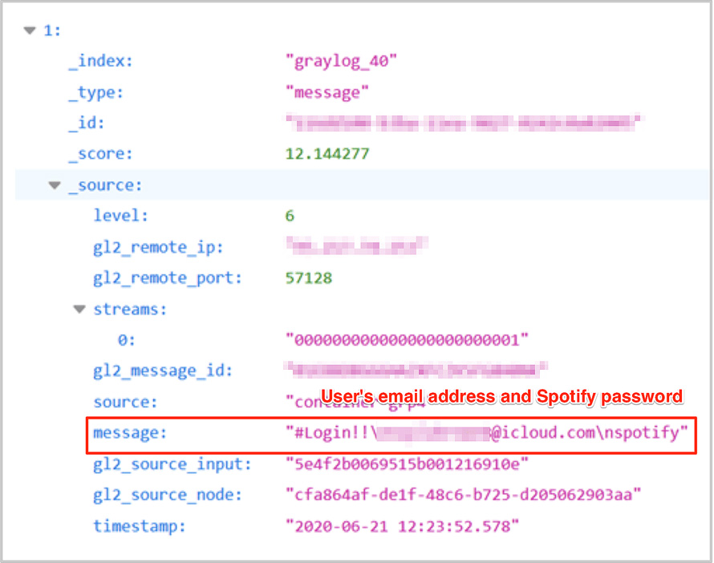Click the gl2_source_input value string

click(x=407, y=464)
